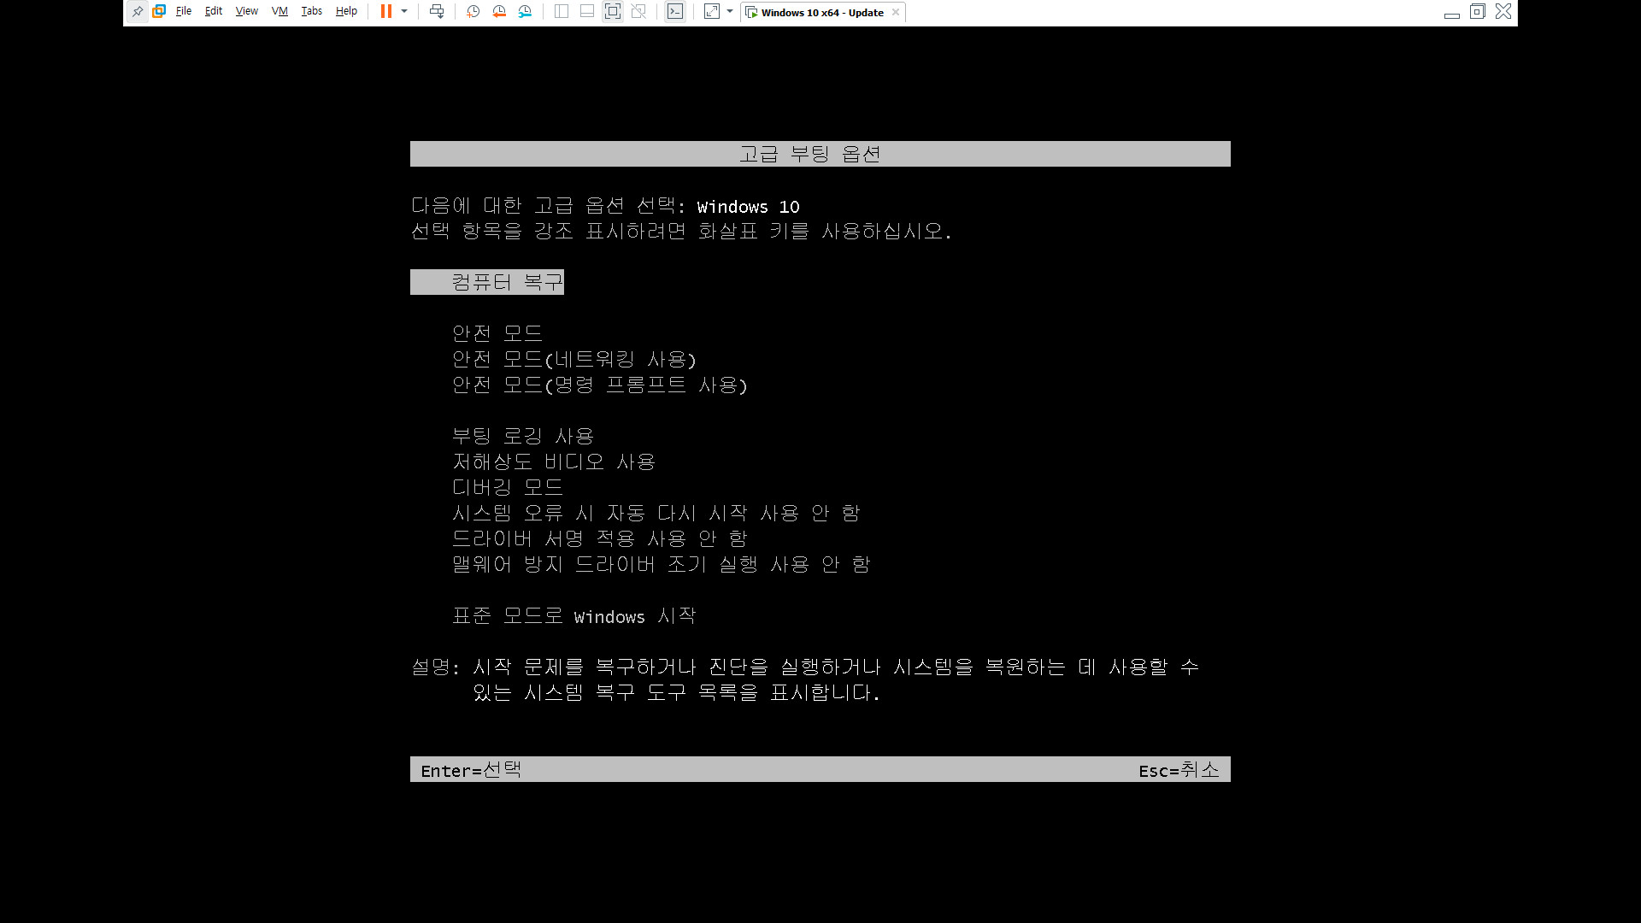This screenshot has width=1641, height=923.
Task: Close the VMware window with X
Action: pos(1503,12)
